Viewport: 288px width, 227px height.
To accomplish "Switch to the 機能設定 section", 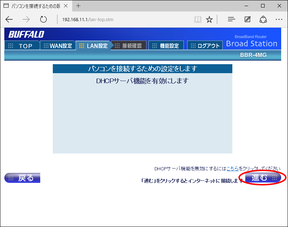I will click(166, 45).
